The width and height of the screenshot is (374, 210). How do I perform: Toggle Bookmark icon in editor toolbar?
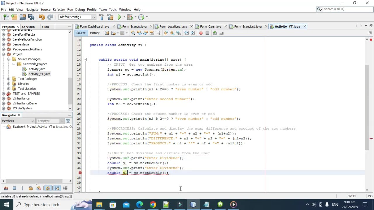point(179,33)
